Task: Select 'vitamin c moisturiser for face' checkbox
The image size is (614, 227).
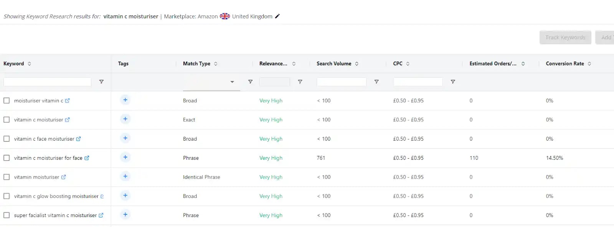Action: click(7, 158)
